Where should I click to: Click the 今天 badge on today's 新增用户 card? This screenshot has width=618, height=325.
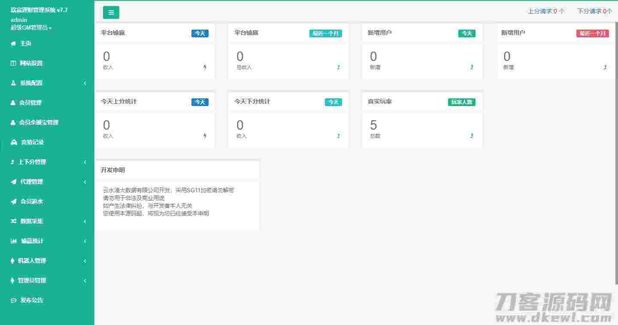[x=467, y=33]
